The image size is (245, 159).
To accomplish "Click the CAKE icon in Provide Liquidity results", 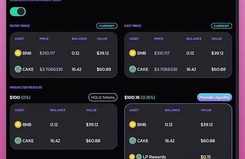I will (x=132, y=141).
